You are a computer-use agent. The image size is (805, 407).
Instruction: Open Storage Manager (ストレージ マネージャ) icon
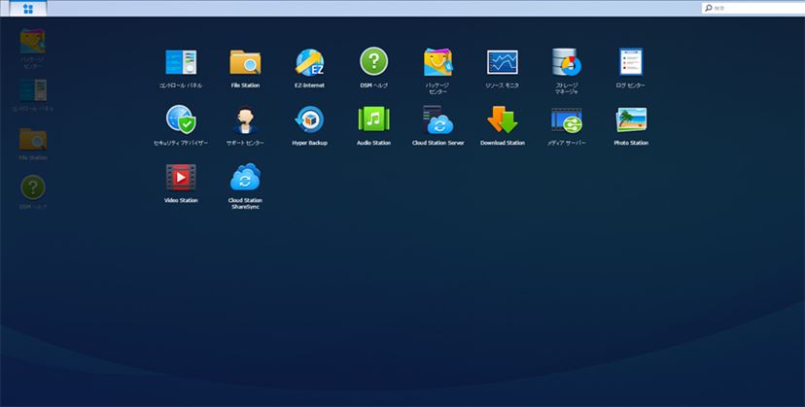567,62
